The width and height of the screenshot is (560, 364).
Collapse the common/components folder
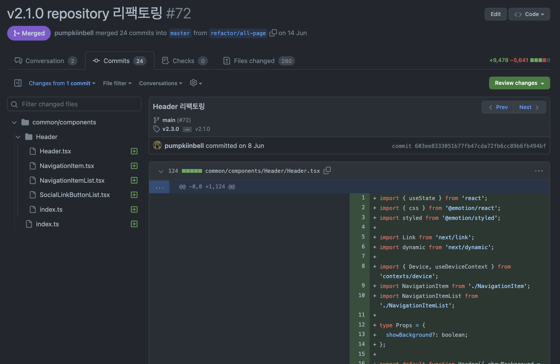coord(14,122)
